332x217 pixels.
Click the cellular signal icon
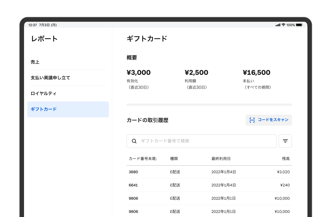coord(278,25)
